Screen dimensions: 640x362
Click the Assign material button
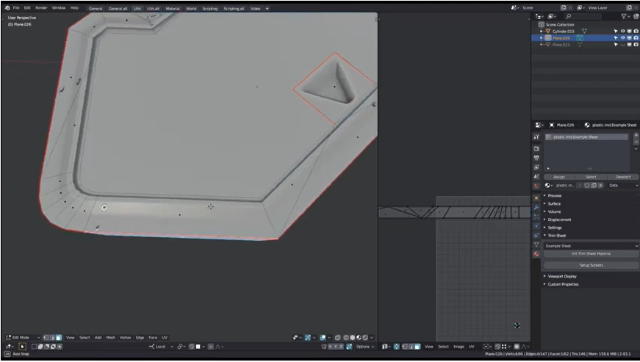(558, 177)
